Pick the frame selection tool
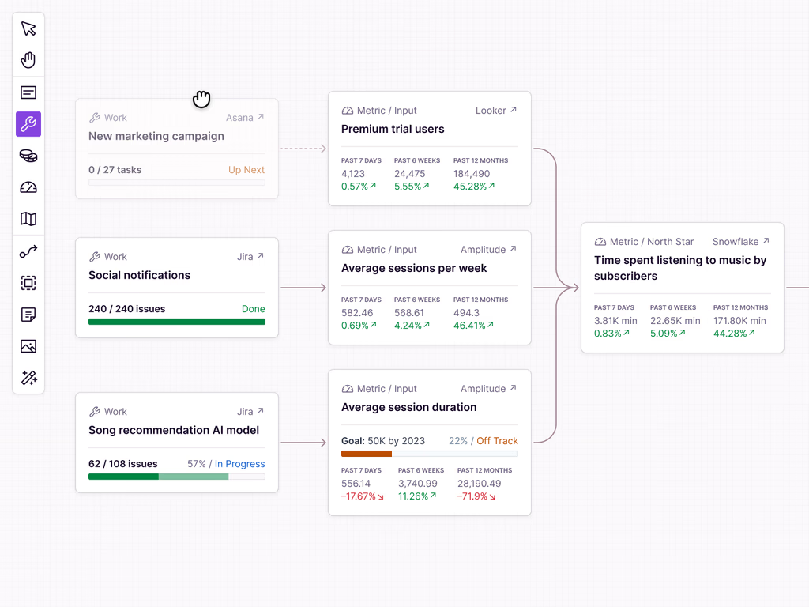The height and width of the screenshot is (607, 809). coord(28,283)
